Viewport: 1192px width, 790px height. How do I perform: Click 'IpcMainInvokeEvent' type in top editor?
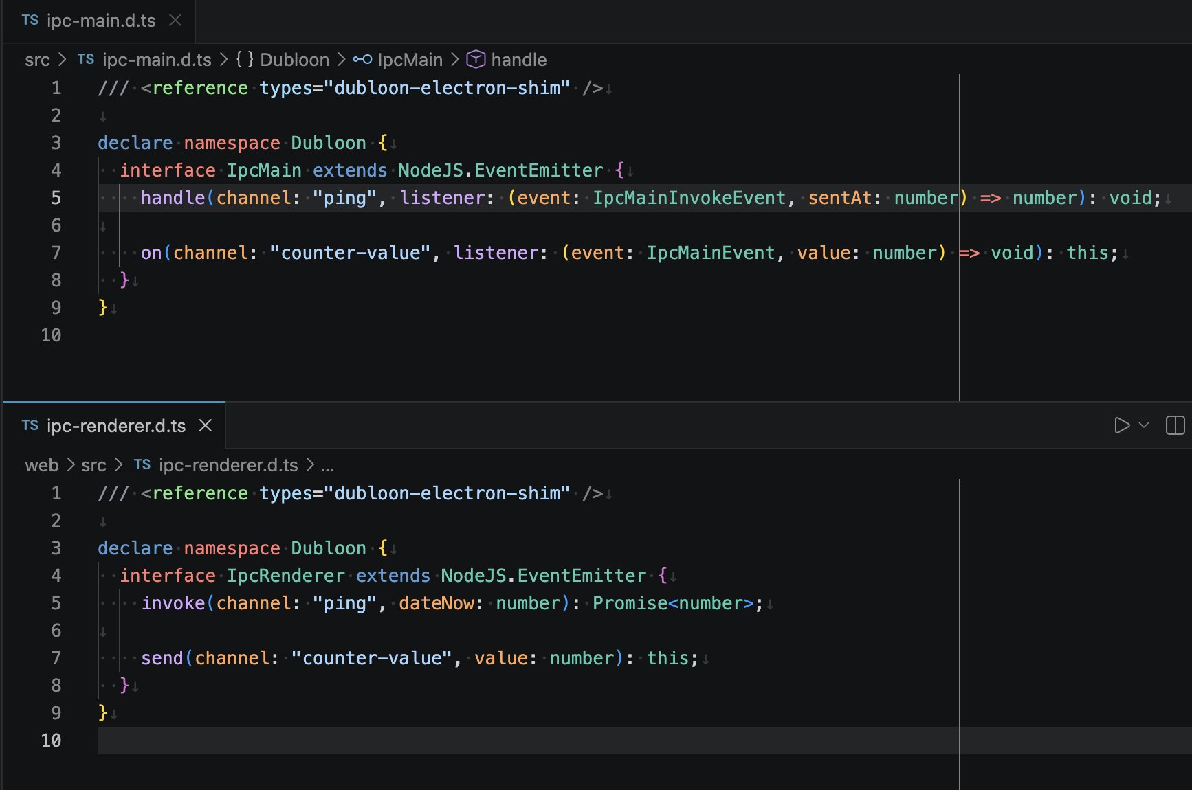point(689,198)
